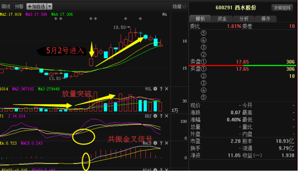The image size is (298, 171).
Task: Open the 决策矩阵 button
Action: pos(282,8)
